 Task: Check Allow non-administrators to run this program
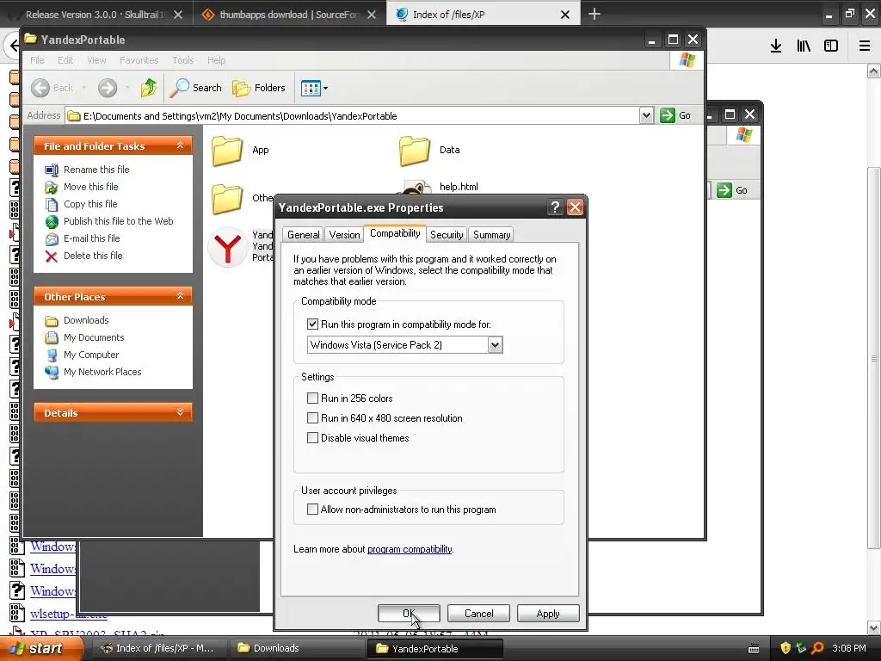(312, 510)
